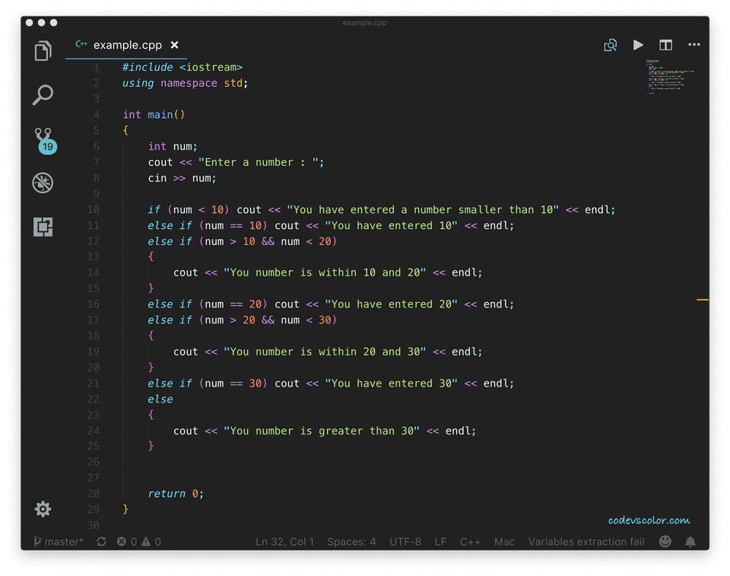
Task: Send feedback with the smiley icon
Action: 665,541
